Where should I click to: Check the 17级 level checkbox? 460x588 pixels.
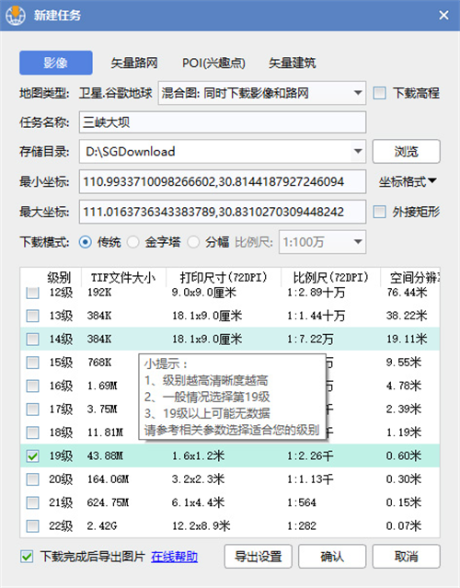coord(32,409)
